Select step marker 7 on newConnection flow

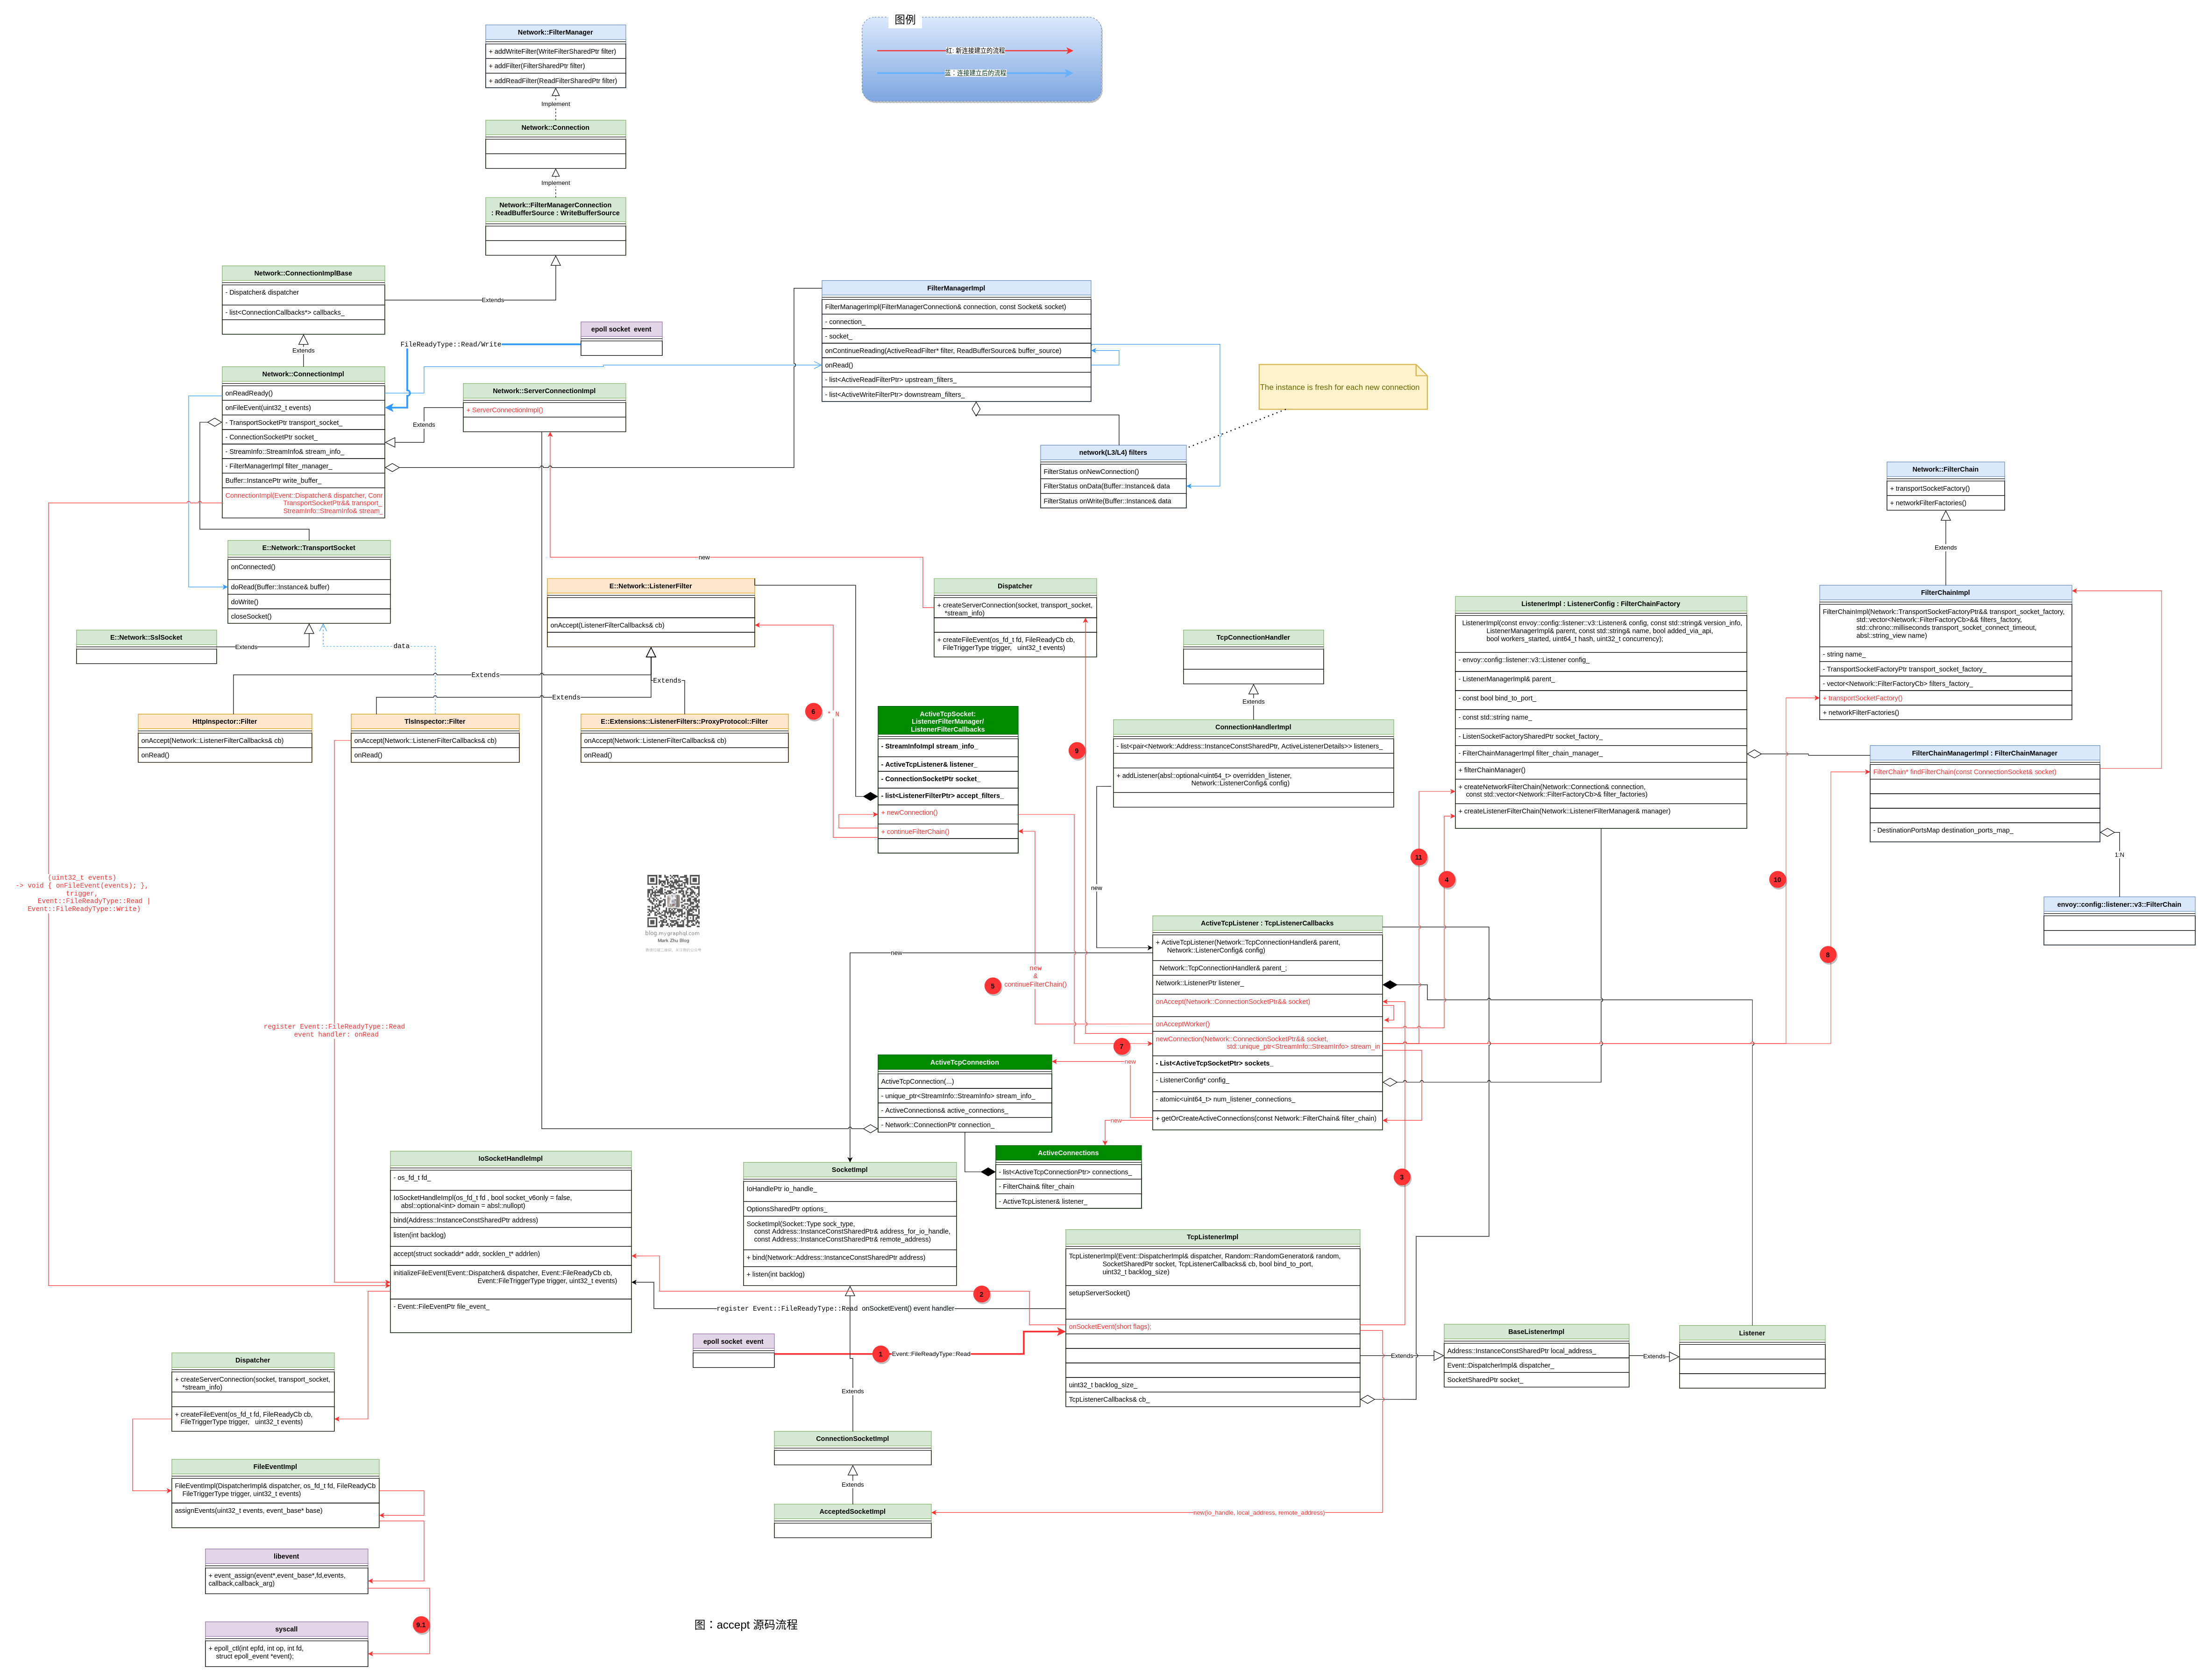tap(1121, 1046)
